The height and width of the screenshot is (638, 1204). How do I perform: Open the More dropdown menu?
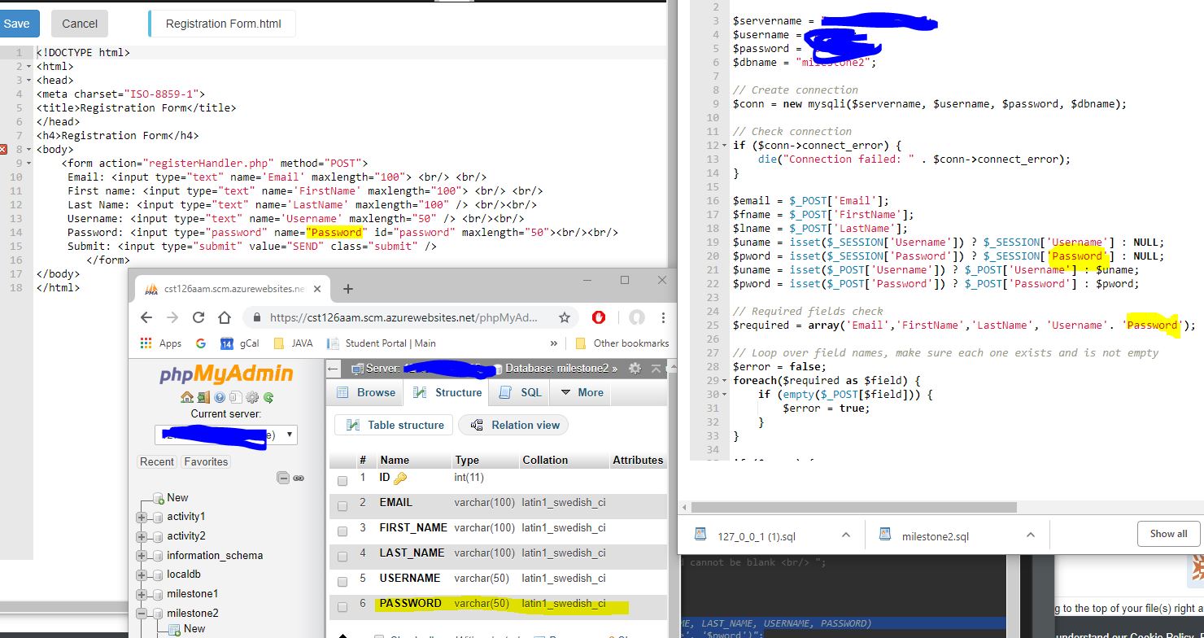582,392
